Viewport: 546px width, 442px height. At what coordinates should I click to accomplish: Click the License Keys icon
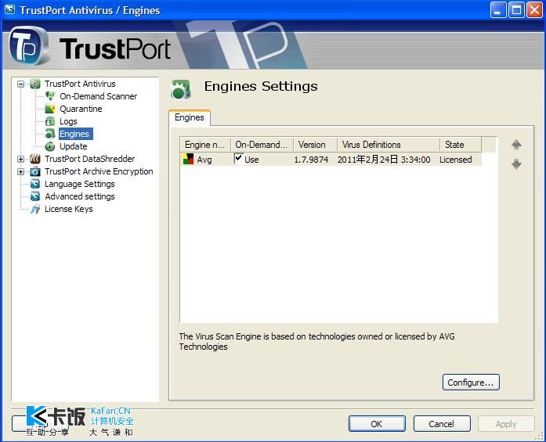coord(35,209)
